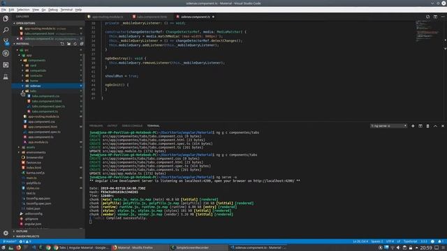Click master branch indicator in status bar
Screen dimensions: 447x251
(9, 241)
